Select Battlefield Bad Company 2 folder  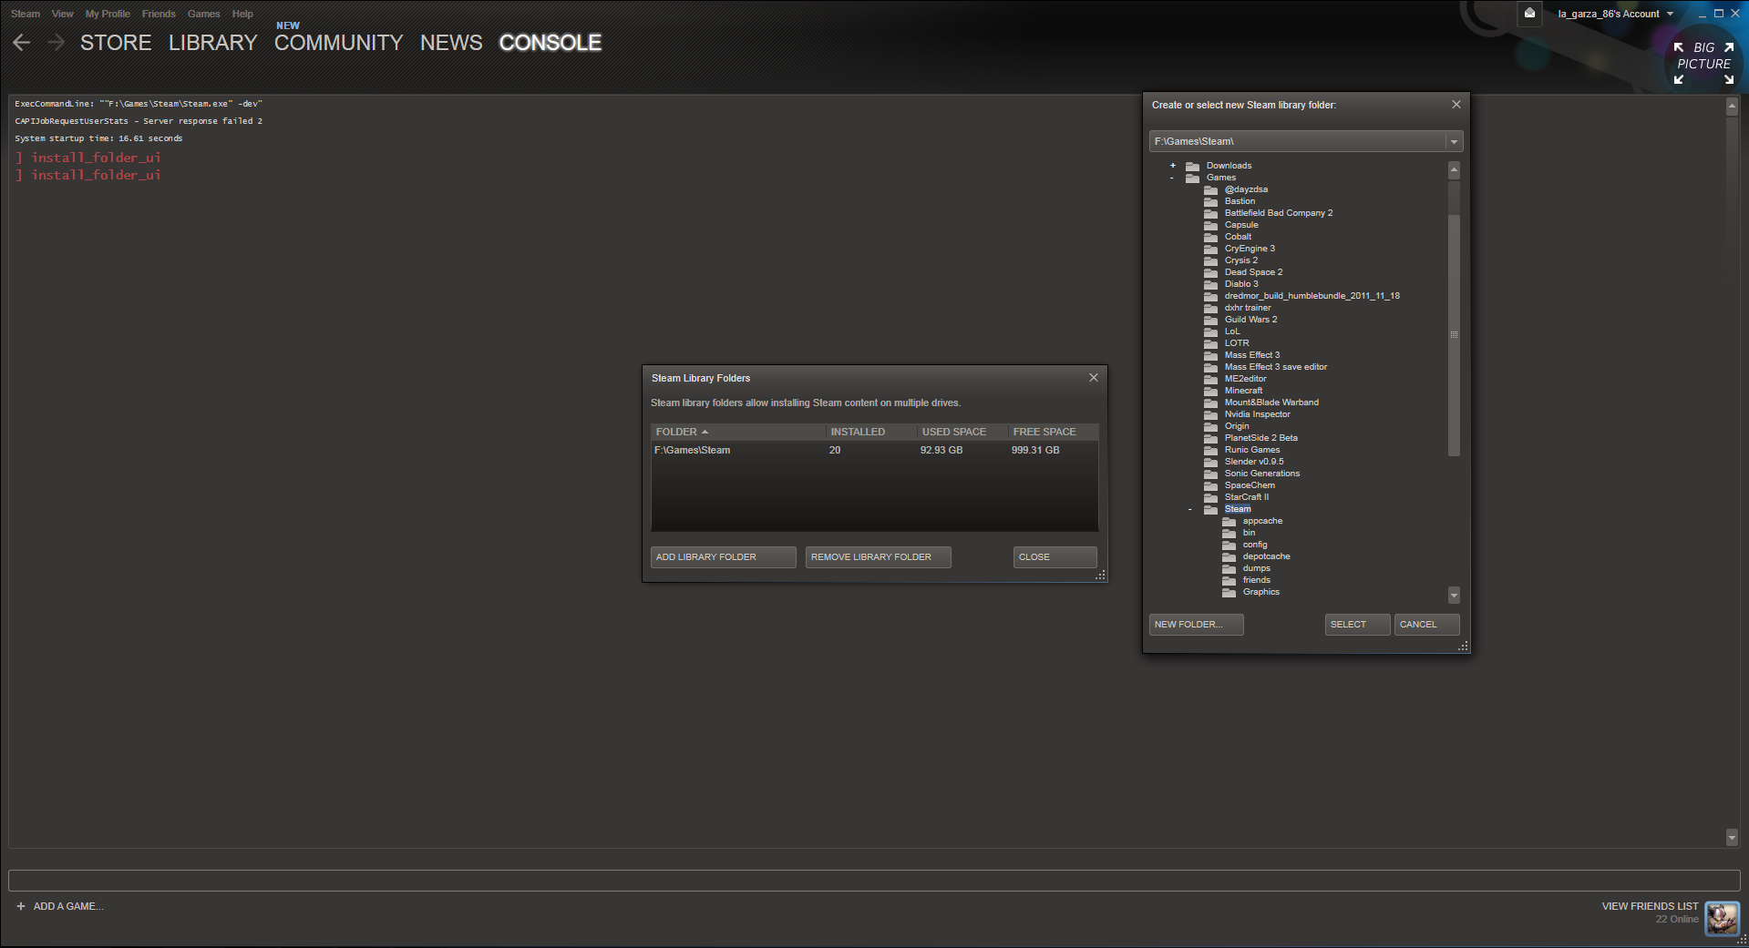tap(1278, 213)
